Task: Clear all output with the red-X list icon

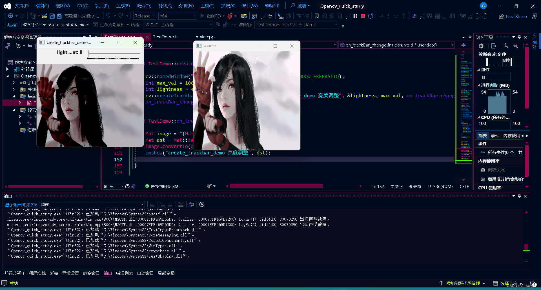Action: click(181, 204)
